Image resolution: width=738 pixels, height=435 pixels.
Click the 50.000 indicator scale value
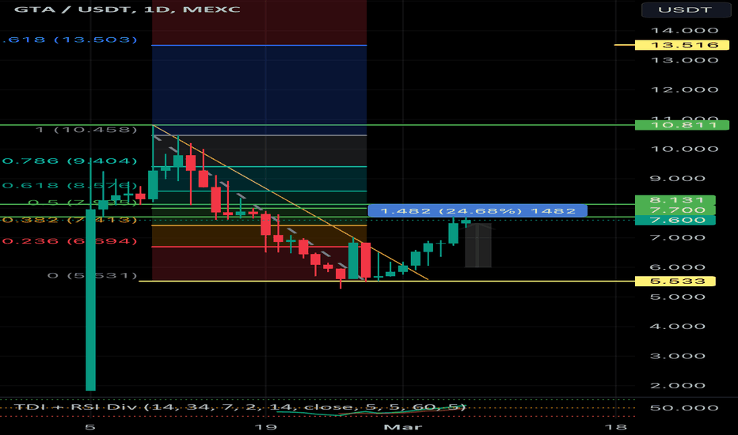(x=684, y=408)
